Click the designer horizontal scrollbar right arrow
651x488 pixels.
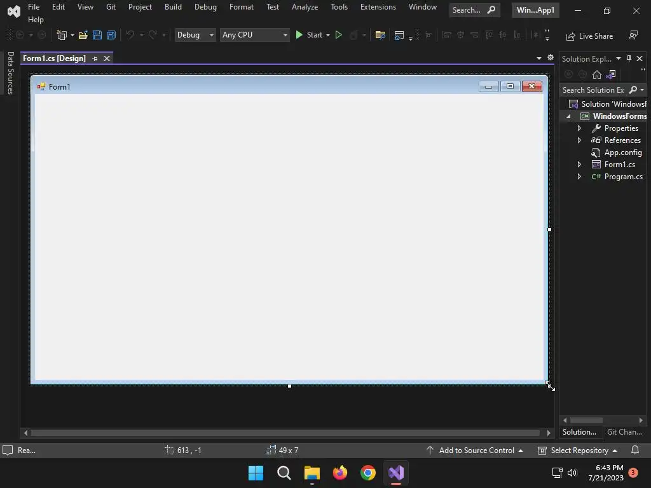(x=549, y=433)
